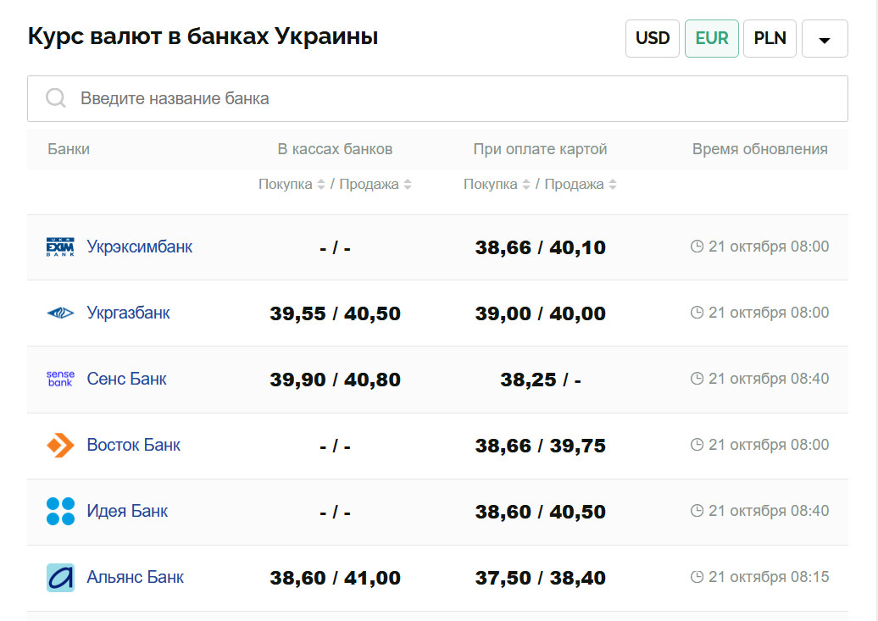Click the Ukreximbank logo icon
The image size is (878, 621).
click(x=60, y=247)
